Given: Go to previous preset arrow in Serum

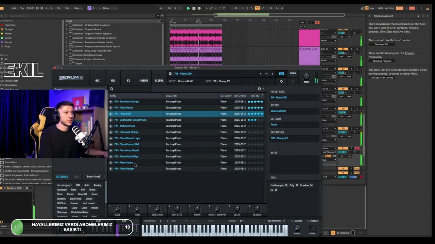Looking at the screenshot, I should click(267, 74).
